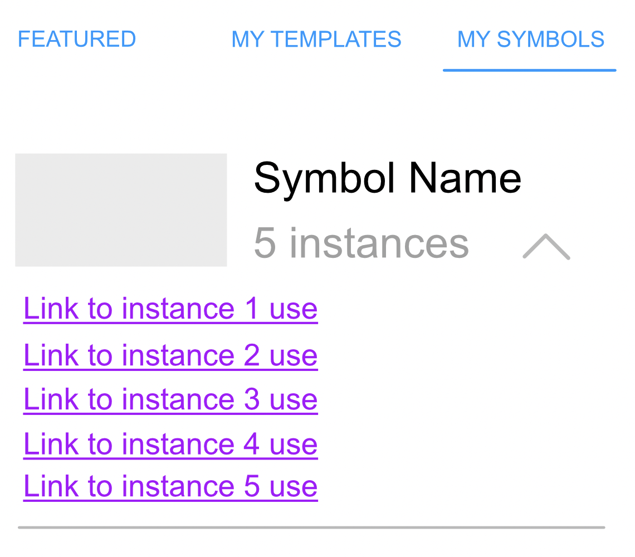Select the middle instance 3 link
The width and height of the screenshot is (635, 557).
pyautogui.click(x=170, y=399)
